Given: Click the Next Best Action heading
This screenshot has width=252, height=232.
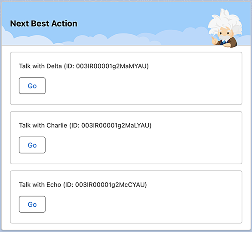Looking at the screenshot, I should [43, 24].
